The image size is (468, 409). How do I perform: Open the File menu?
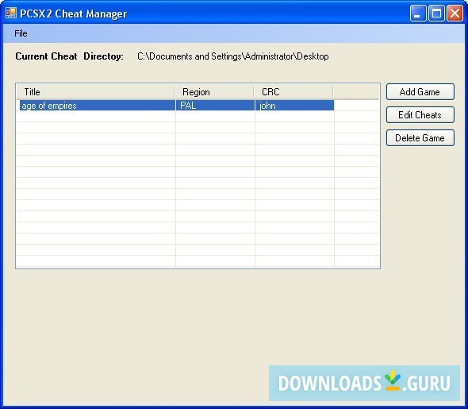pyautogui.click(x=21, y=33)
